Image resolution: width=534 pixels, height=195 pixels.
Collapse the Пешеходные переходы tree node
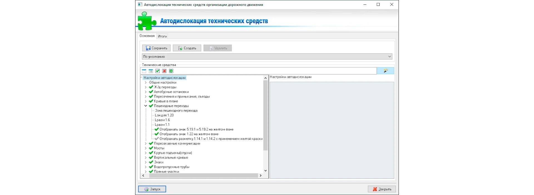(145, 106)
